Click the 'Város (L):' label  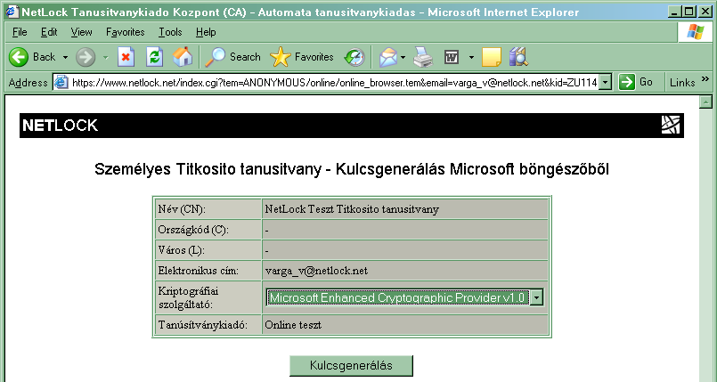coord(181,250)
